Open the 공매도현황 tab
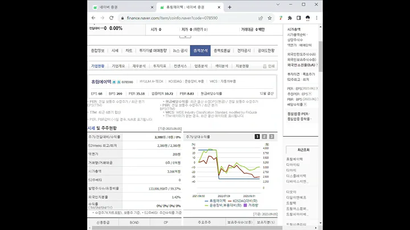 pos(266,51)
